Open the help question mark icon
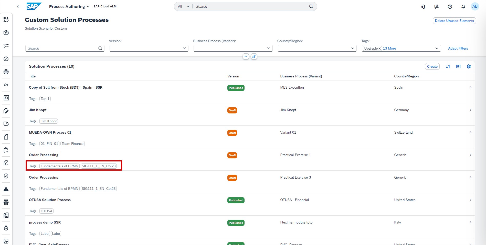486x245 pixels. [x=450, y=7]
